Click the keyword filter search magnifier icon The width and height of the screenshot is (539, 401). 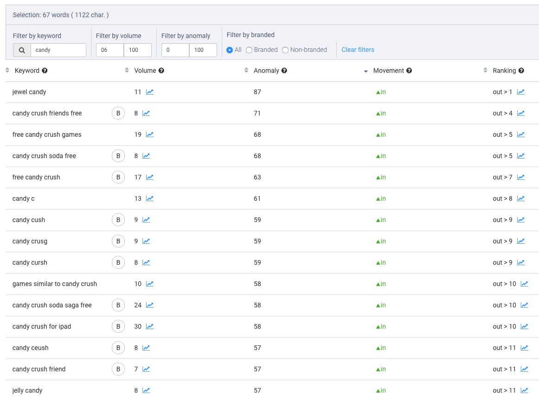click(22, 50)
